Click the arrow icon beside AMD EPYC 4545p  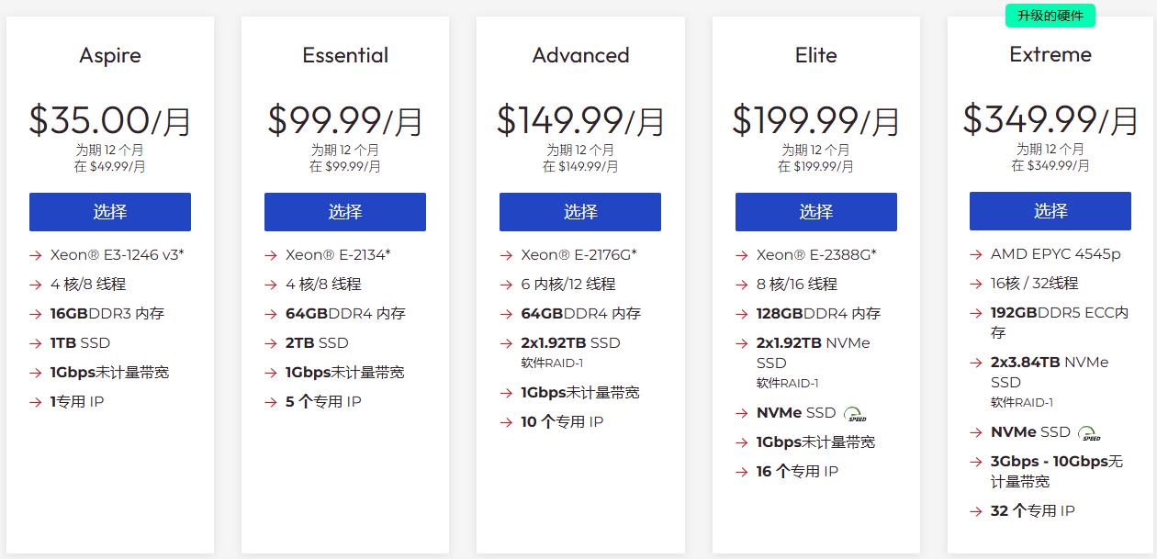pos(976,254)
